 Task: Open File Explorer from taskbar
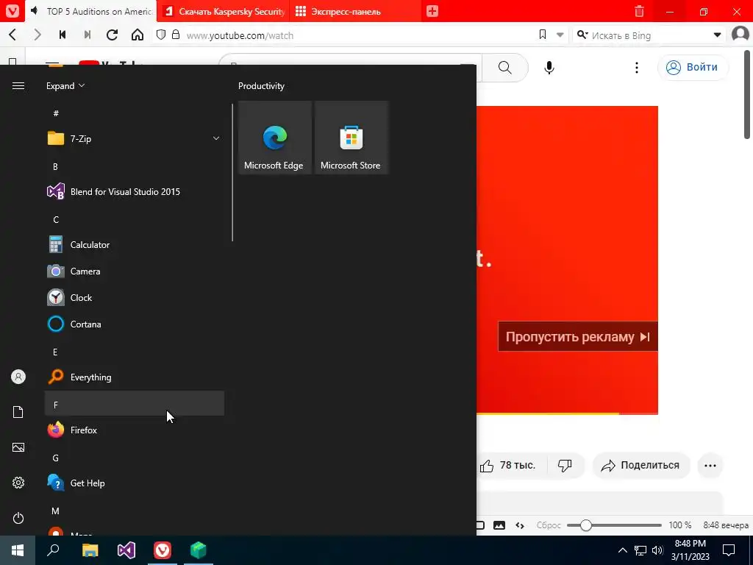(90, 550)
